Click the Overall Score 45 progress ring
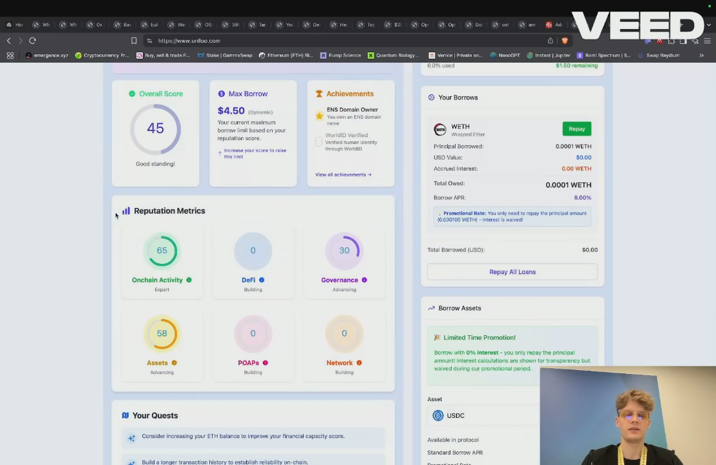 [x=155, y=129]
